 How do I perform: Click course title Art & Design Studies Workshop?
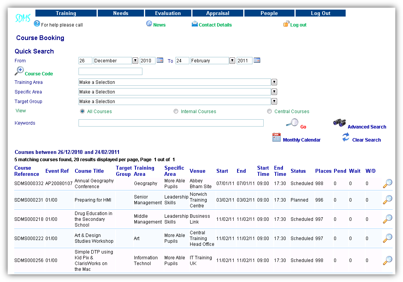click(94, 239)
